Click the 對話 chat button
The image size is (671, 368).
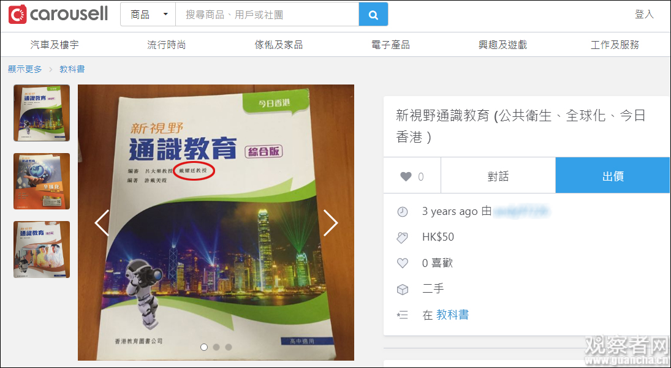498,175
